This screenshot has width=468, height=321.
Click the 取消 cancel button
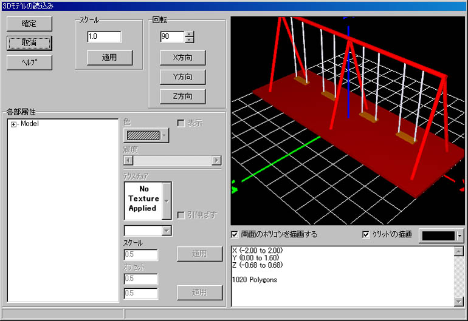point(29,43)
